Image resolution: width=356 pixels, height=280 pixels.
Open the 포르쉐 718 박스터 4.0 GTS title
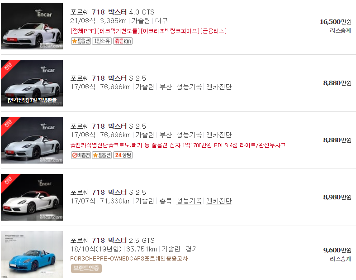[x=112, y=12]
